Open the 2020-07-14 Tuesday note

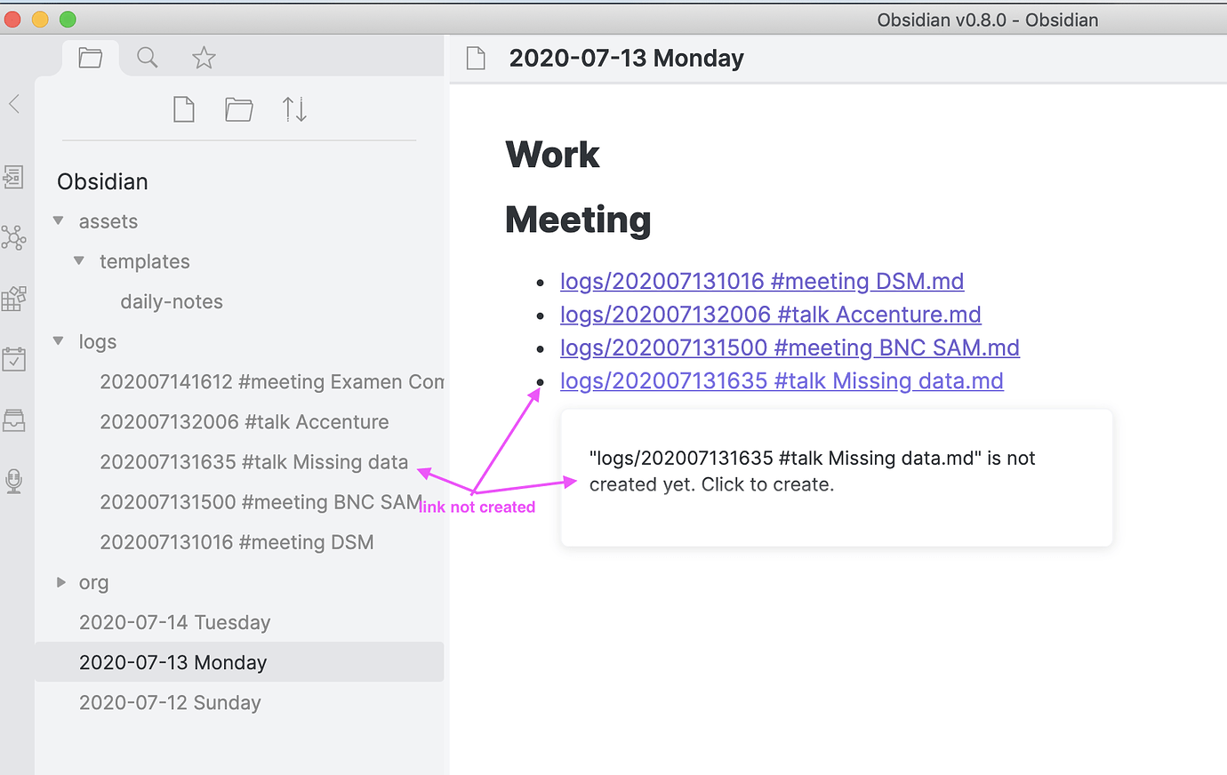pyautogui.click(x=174, y=622)
